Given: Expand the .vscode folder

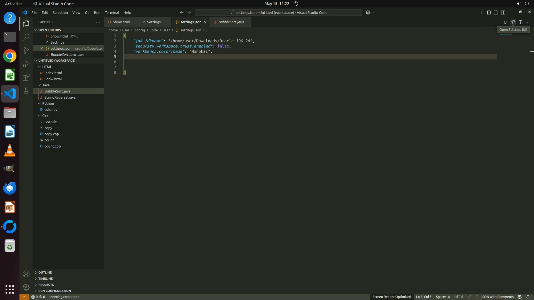Looking at the screenshot, I should tap(41, 122).
